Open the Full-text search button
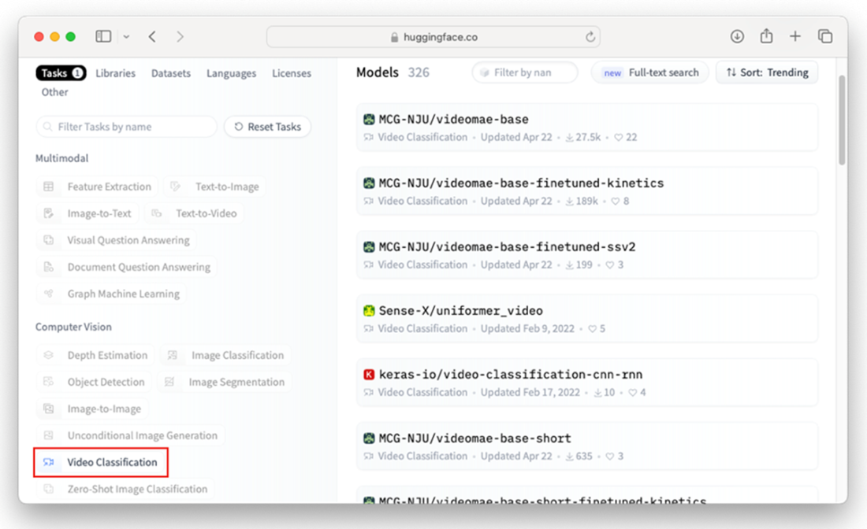 click(650, 72)
